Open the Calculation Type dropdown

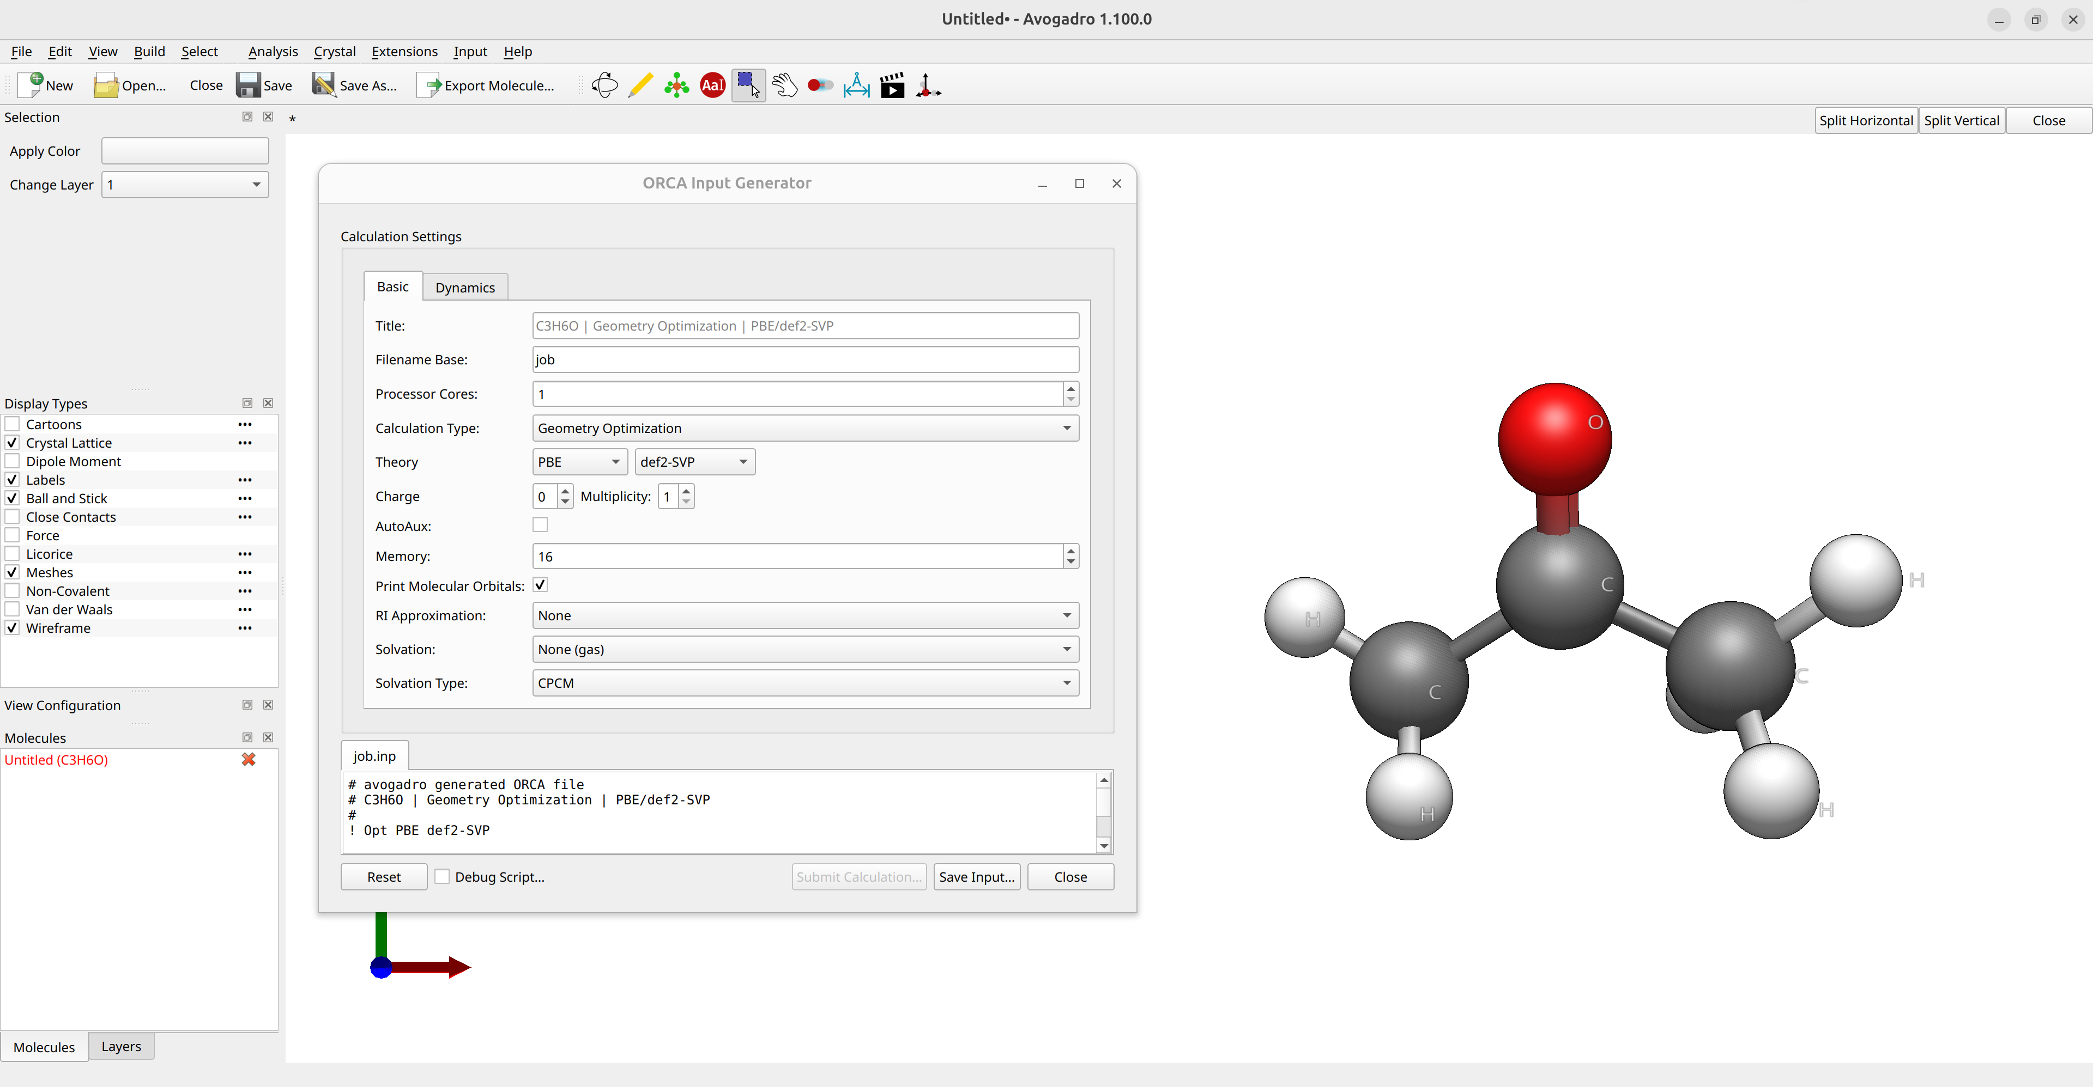805,428
